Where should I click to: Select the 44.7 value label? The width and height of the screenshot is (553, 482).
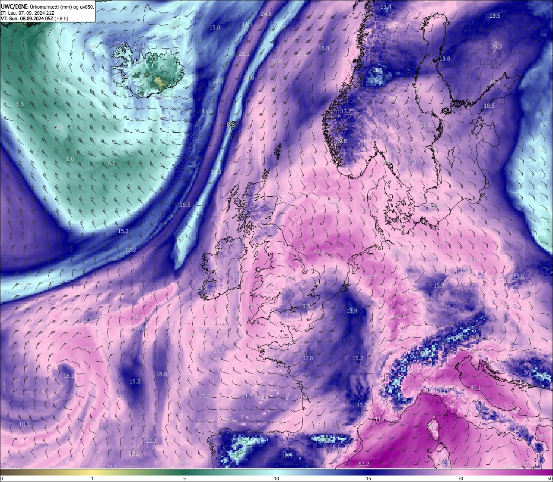click(379, 418)
